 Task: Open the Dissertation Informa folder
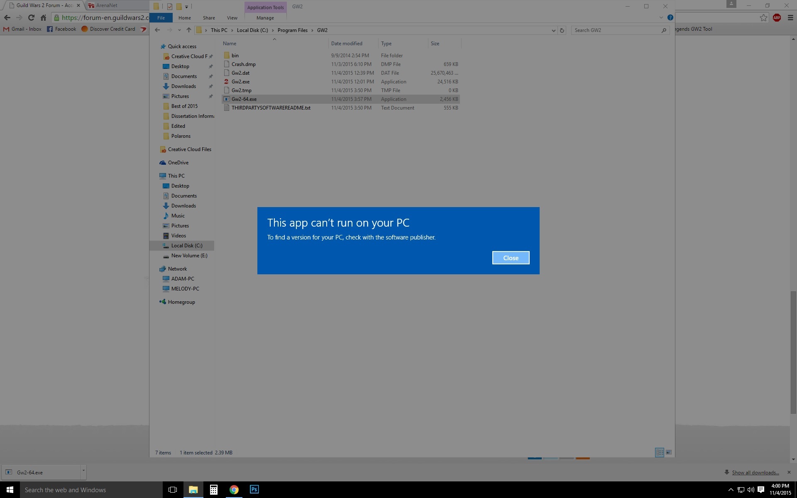pyautogui.click(x=193, y=116)
